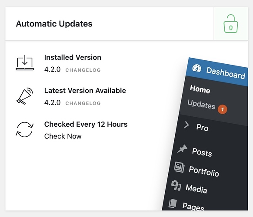Click the Portfolio images icon
253x217 pixels.
pos(179,167)
